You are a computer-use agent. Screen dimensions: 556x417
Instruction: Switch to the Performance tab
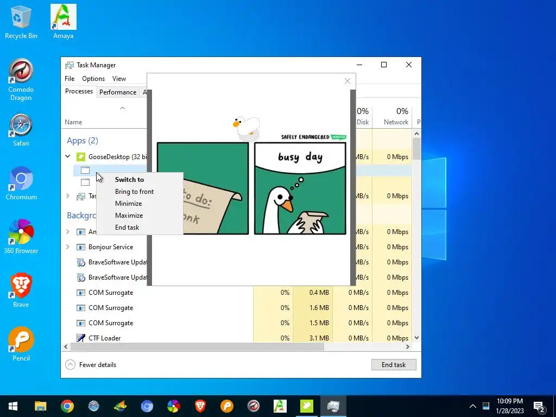[118, 92]
